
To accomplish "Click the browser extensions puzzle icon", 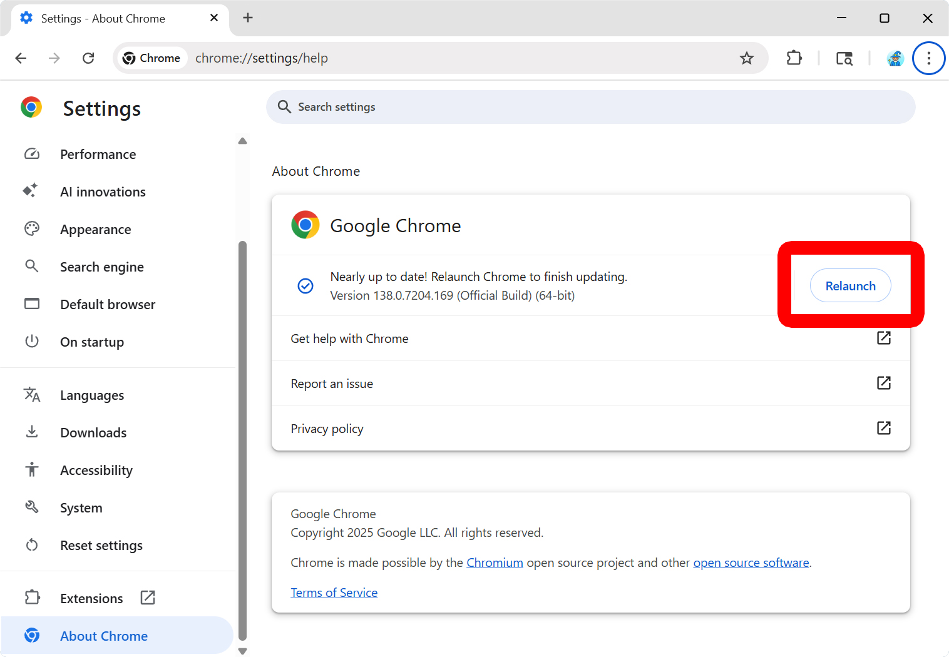I will (x=794, y=58).
